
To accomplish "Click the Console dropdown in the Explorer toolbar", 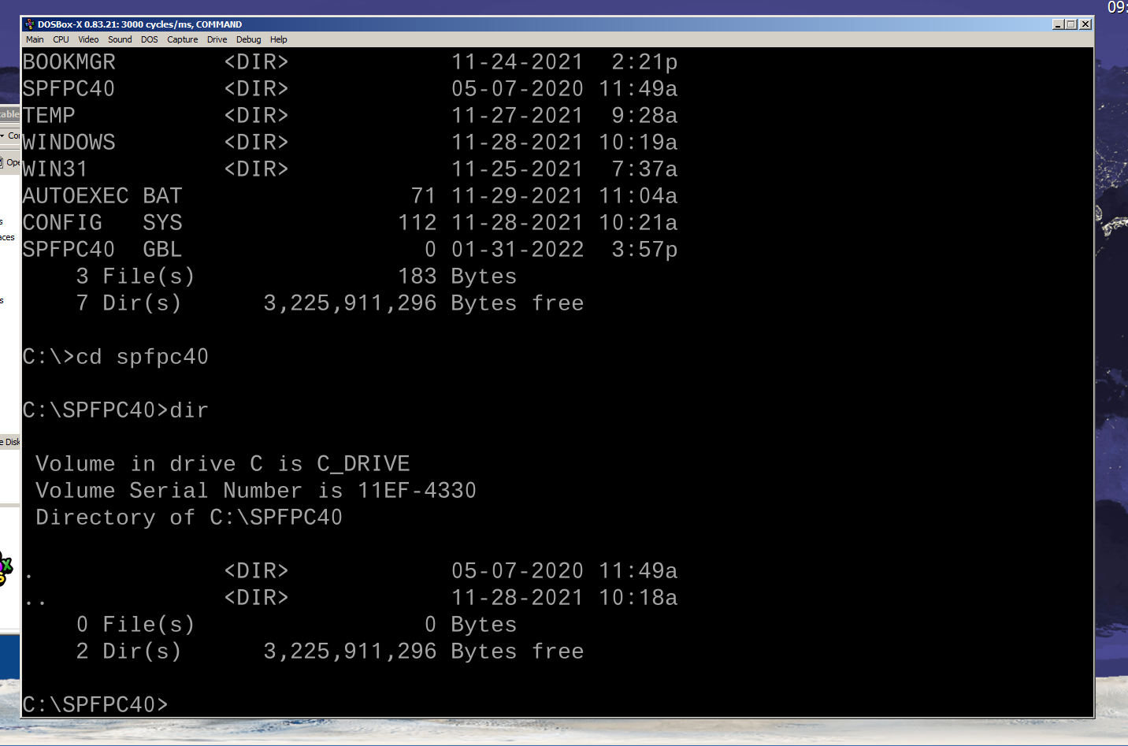I will coord(9,135).
